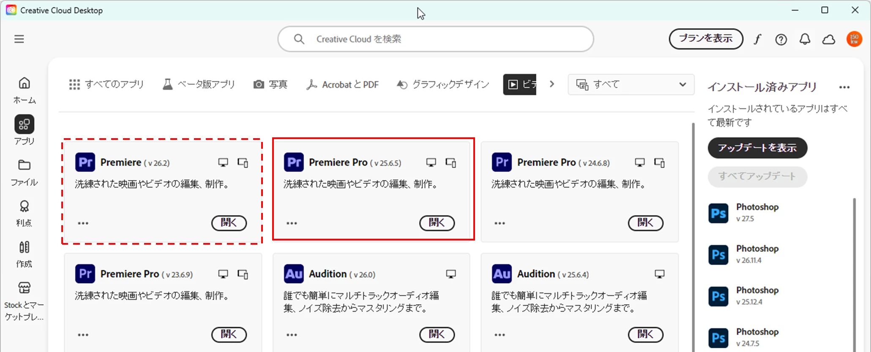871x352 pixels.
Task: Check cloud sync status icon
Action: [828, 39]
